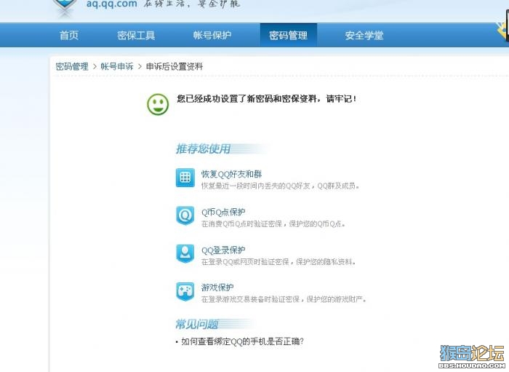Click the QQ登录保护 person icon

[x=185, y=253]
